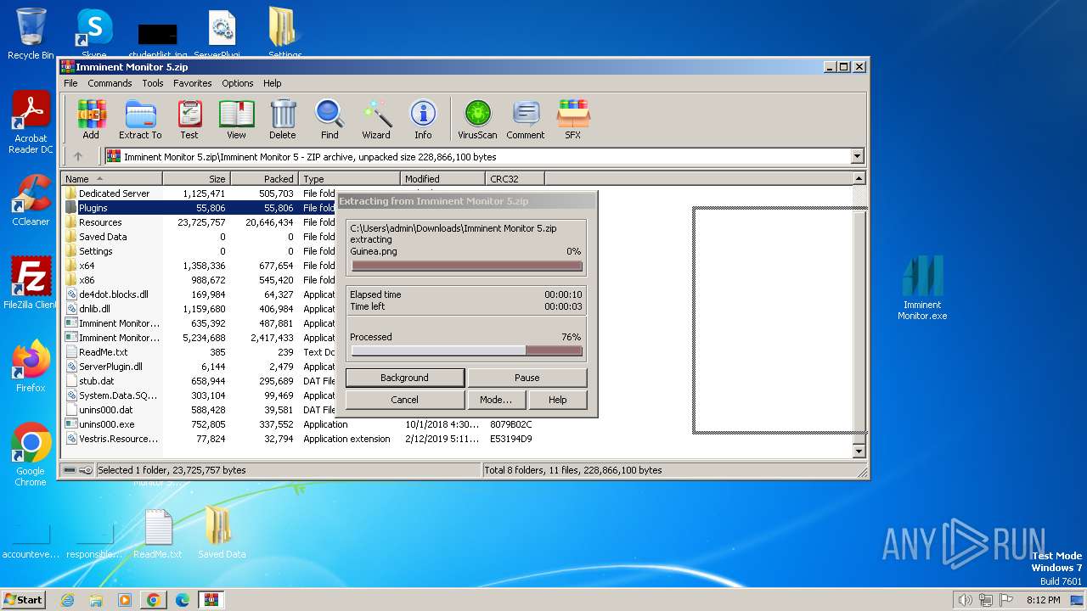Click the clock showing 8:12 PM

1043,600
